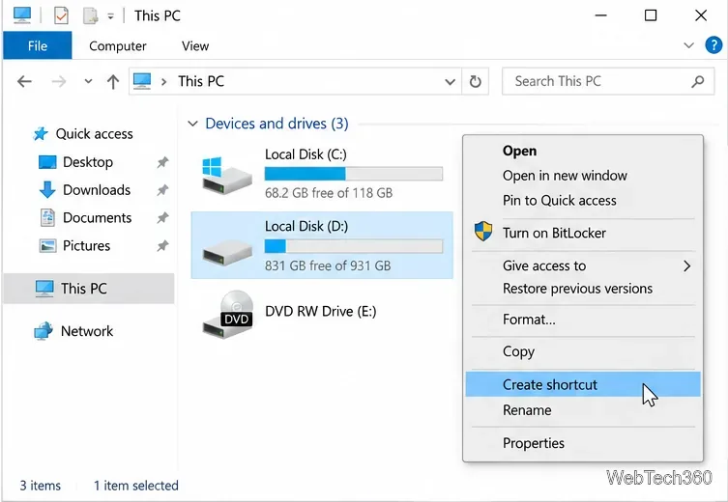
Task: Go forward with the right arrow
Action: coord(59,82)
